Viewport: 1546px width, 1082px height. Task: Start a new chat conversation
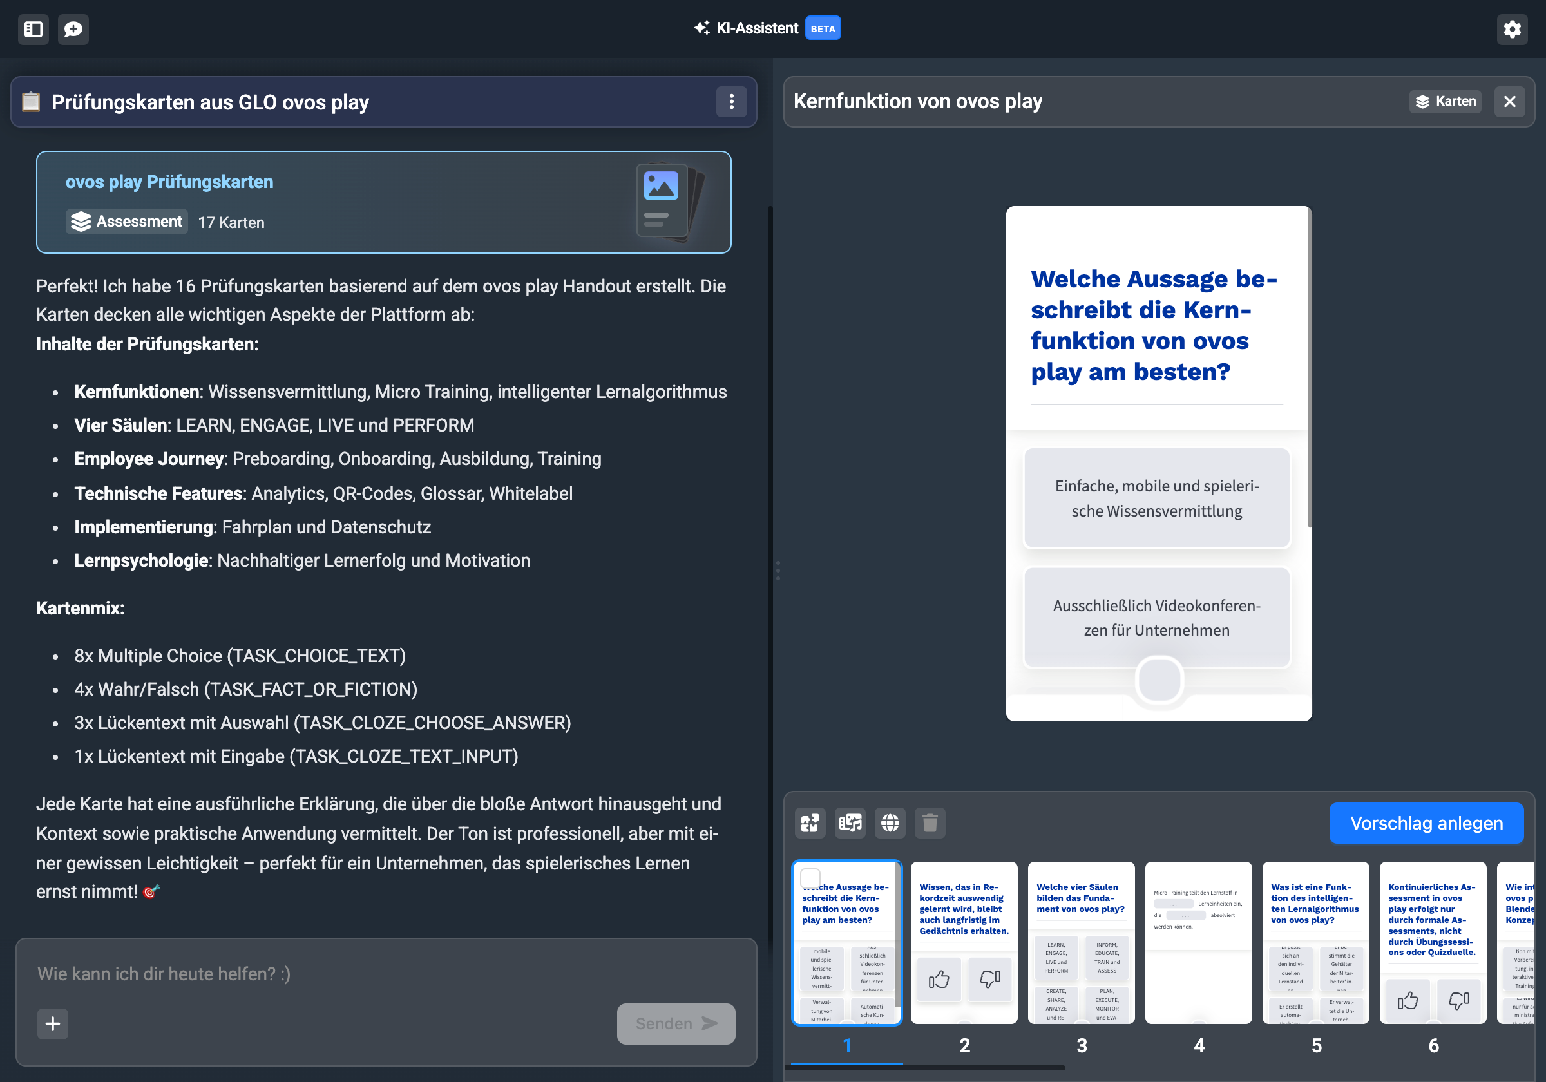point(73,29)
